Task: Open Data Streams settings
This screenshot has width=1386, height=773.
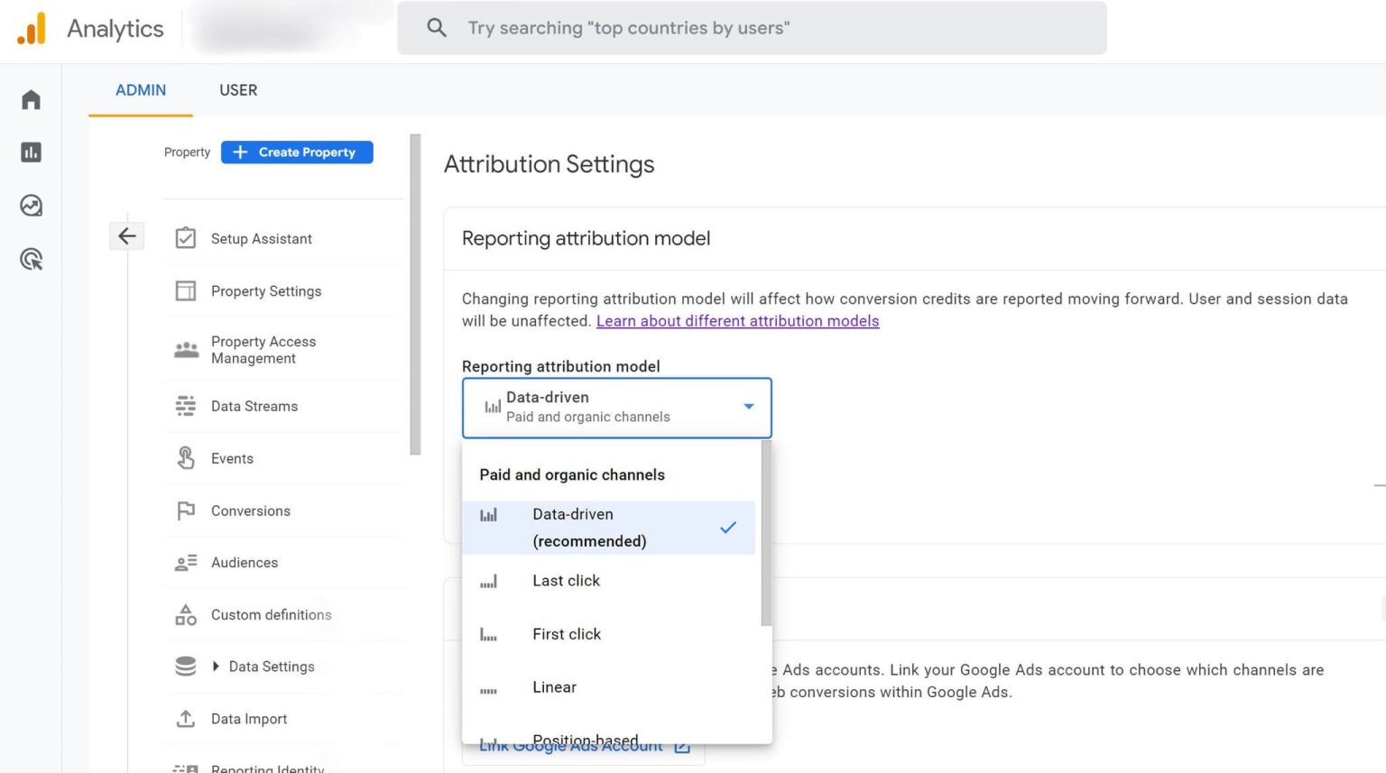Action: click(254, 406)
